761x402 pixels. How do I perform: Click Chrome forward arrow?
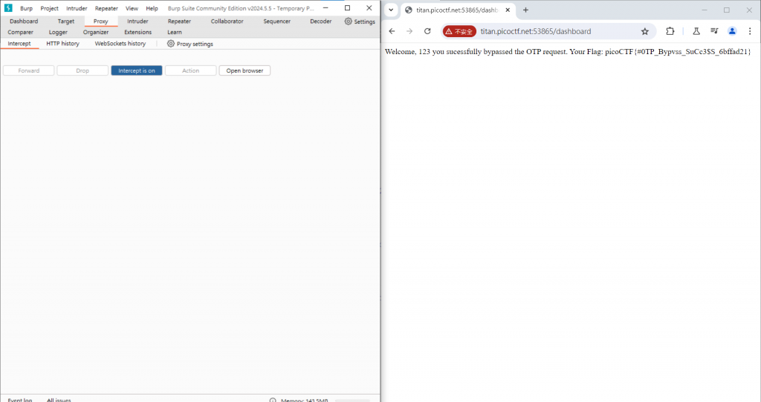click(409, 31)
